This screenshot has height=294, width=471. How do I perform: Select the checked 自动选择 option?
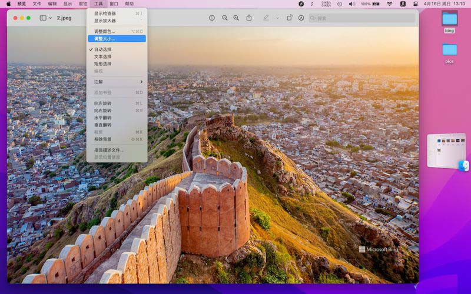[x=103, y=49]
